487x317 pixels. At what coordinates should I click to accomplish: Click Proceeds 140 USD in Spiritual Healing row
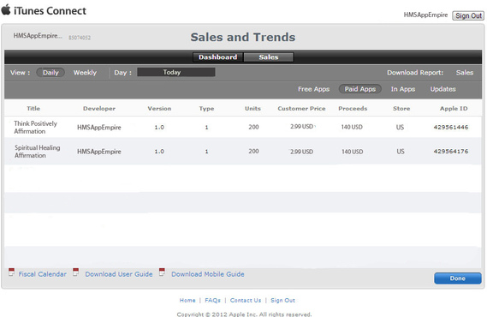(353, 152)
